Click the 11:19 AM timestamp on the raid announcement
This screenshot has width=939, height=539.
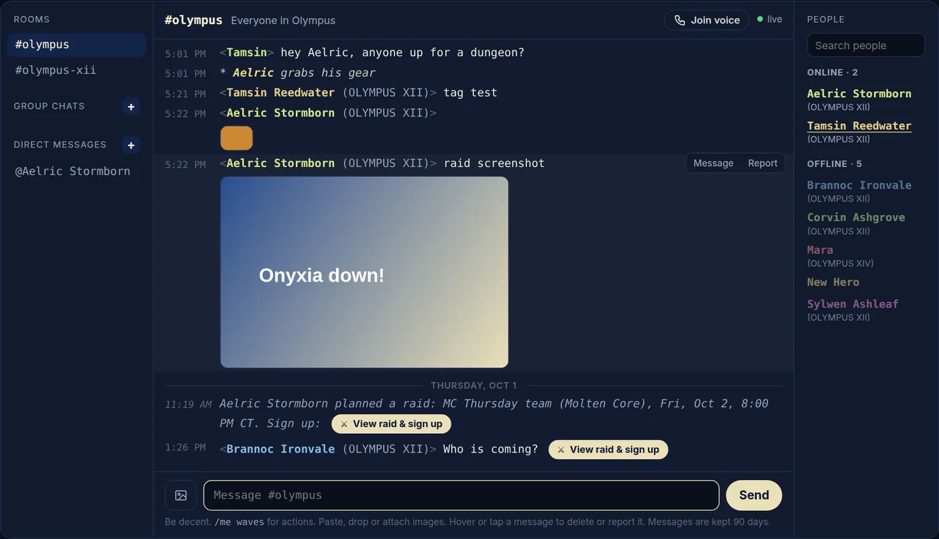point(188,404)
